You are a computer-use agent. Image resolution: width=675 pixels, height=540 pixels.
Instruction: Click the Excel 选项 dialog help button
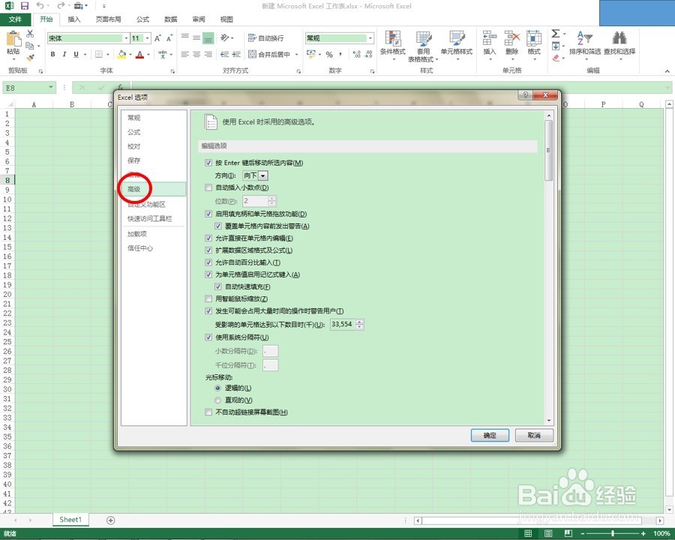[x=525, y=95]
